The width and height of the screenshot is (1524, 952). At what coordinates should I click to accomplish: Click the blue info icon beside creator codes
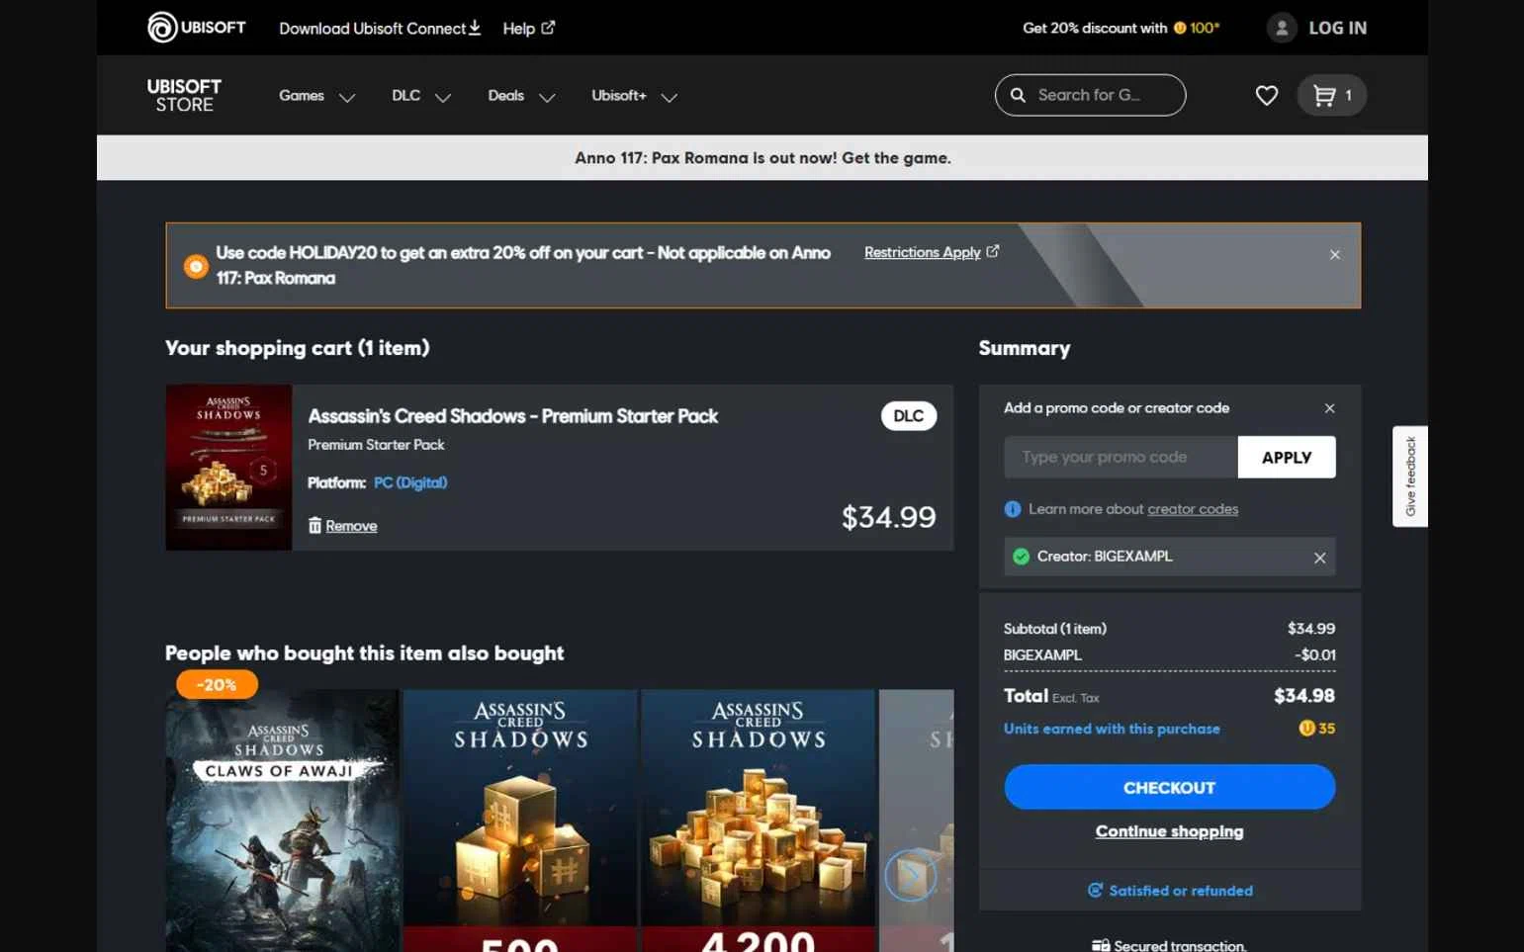coord(1013,509)
